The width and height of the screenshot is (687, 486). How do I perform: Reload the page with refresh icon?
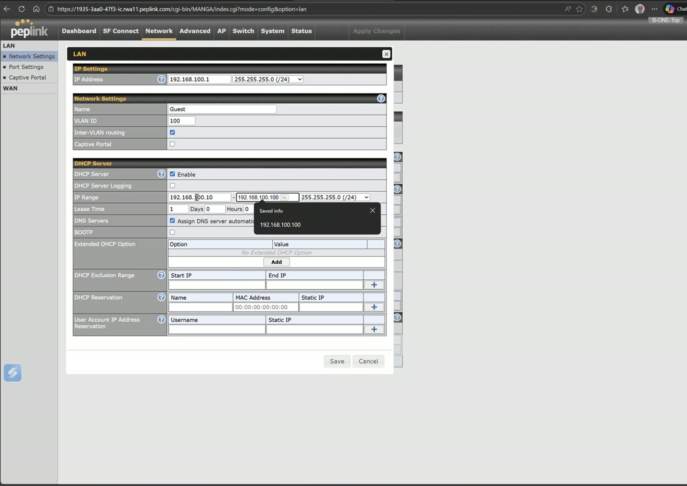(x=21, y=9)
